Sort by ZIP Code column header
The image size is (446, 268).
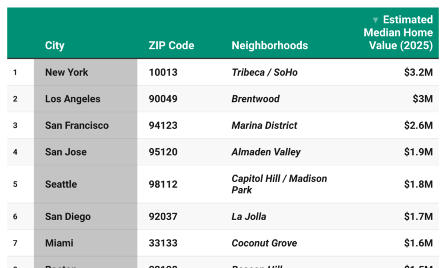(x=171, y=46)
